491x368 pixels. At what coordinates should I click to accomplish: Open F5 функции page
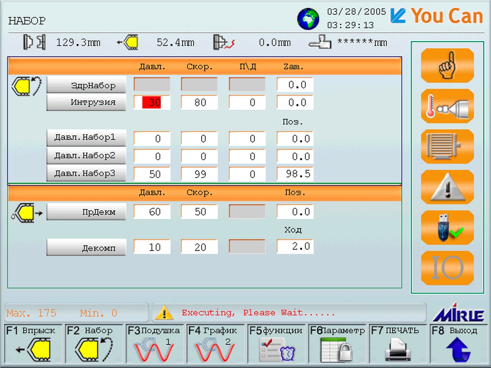276,343
